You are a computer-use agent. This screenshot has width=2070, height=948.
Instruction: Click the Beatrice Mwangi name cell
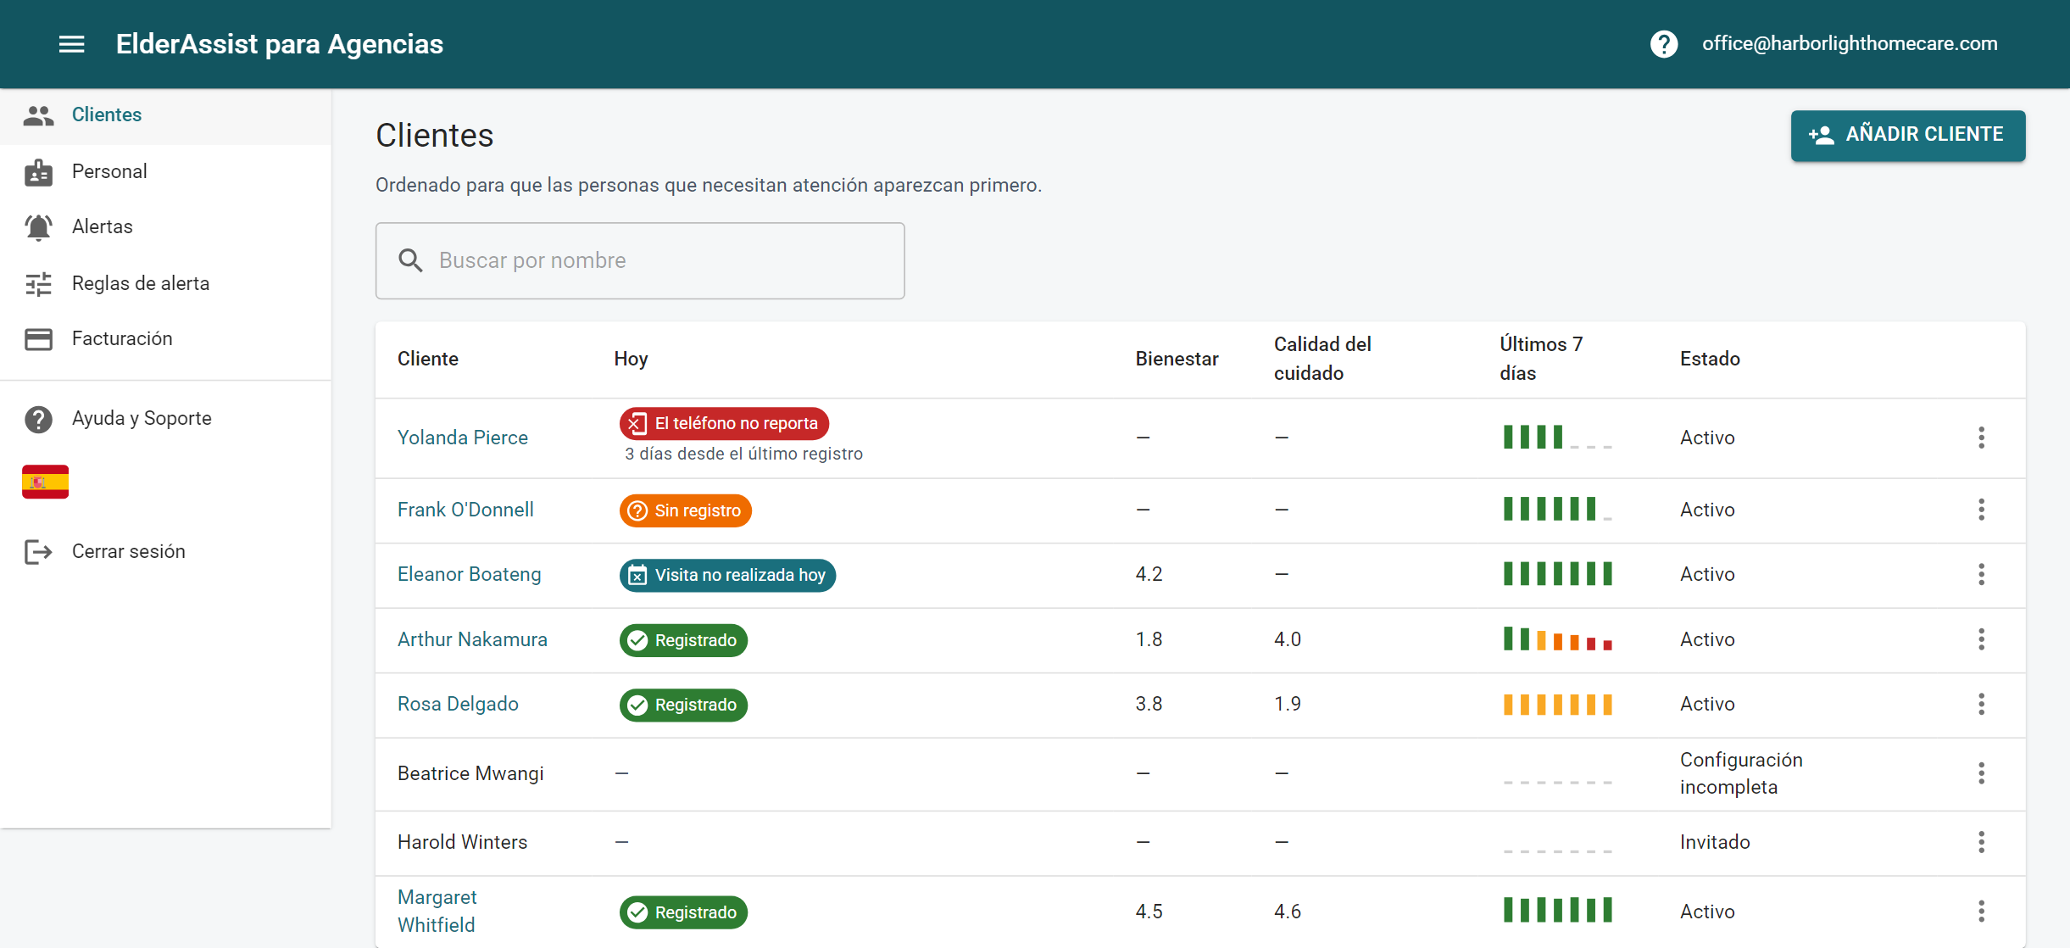click(470, 773)
